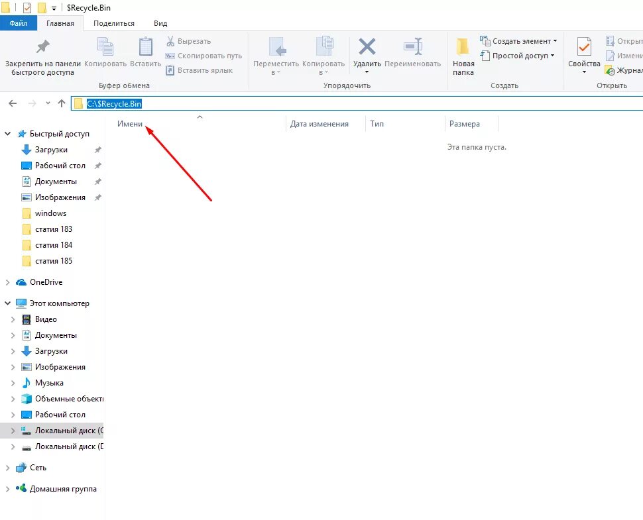This screenshot has width=643, height=520.
Task: Go back with the left arrow
Action: click(13, 103)
